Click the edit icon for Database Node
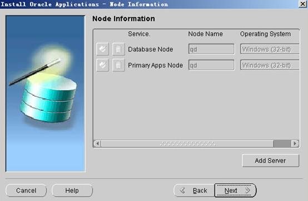The width and height of the screenshot is (308, 201). coord(102,49)
